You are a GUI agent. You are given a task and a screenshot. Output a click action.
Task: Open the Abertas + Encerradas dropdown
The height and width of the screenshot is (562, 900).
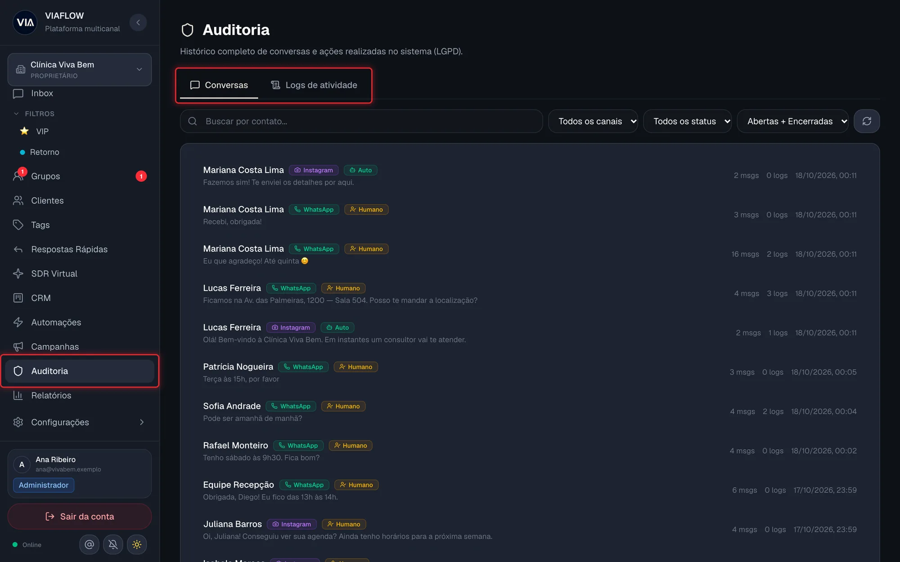(793, 121)
